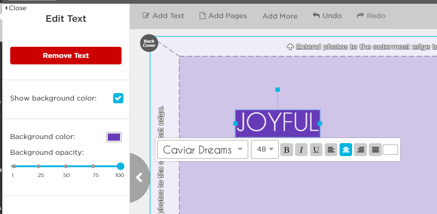Click the Redo button

(371, 16)
